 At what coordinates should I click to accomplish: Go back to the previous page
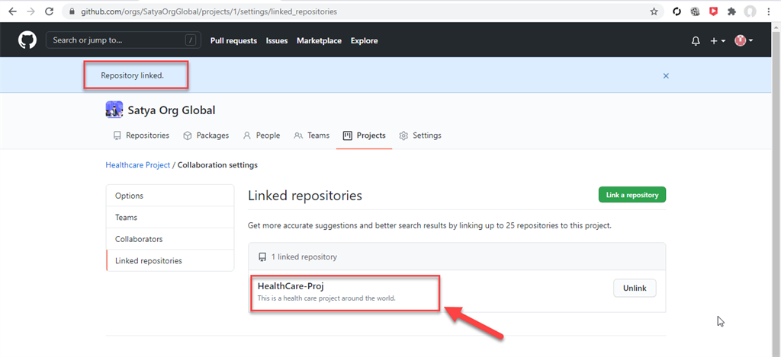12,11
